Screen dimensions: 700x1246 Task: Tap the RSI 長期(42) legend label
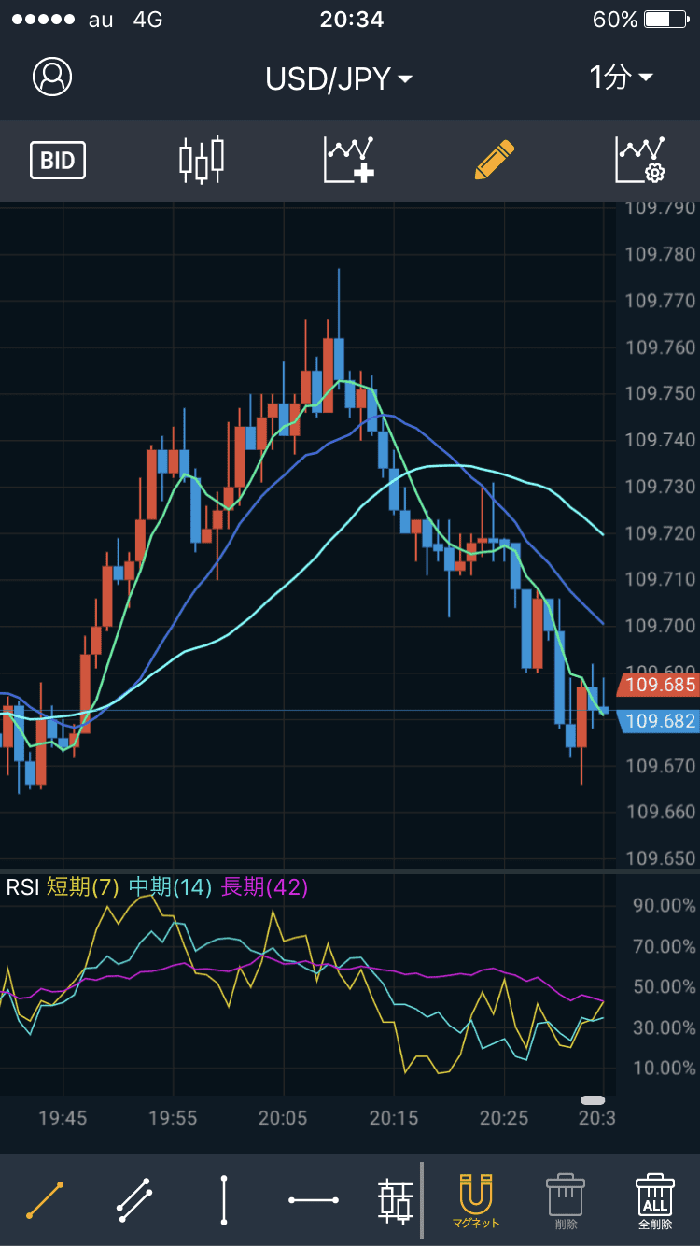pos(264,887)
